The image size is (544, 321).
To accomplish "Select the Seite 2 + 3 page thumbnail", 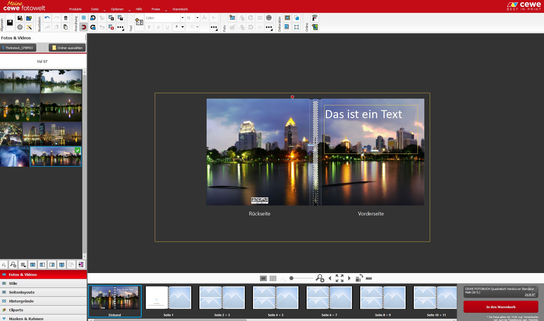I will (222, 298).
